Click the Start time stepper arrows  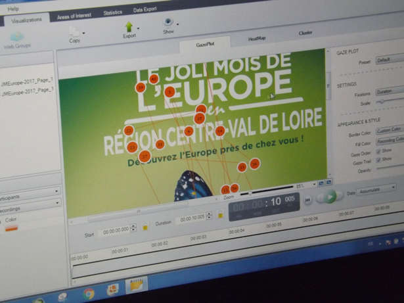[x=133, y=228]
